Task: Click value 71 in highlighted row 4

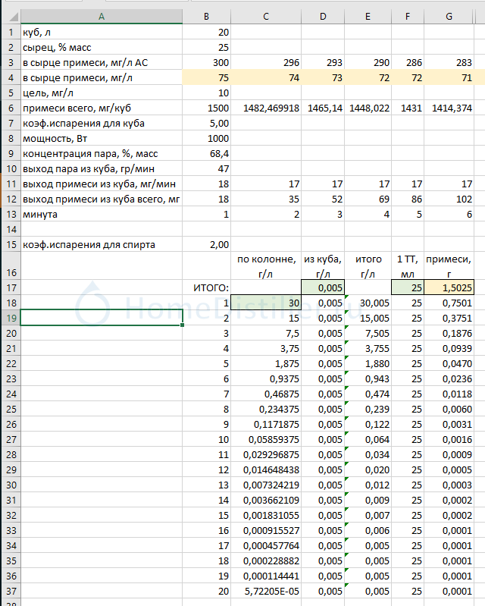Action: [449, 77]
